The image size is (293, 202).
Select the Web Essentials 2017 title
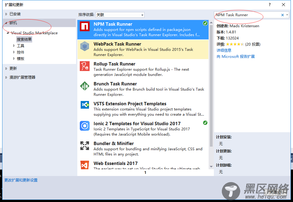[115, 163]
